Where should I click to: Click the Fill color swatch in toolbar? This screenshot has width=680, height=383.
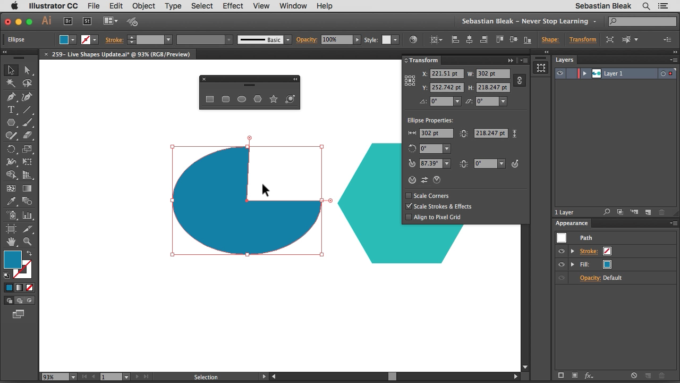pyautogui.click(x=12, y=259)
